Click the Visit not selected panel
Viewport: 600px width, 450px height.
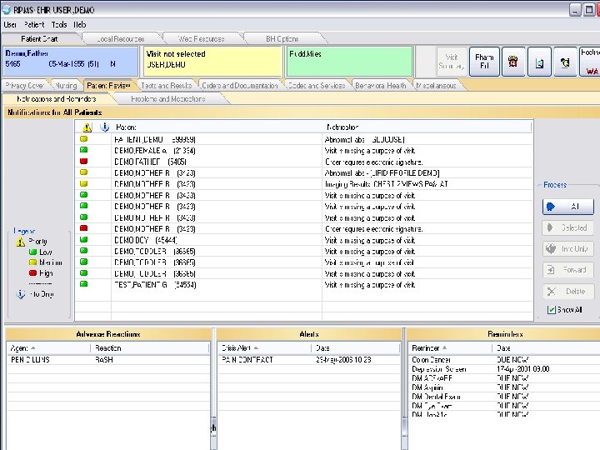(212, 61)
